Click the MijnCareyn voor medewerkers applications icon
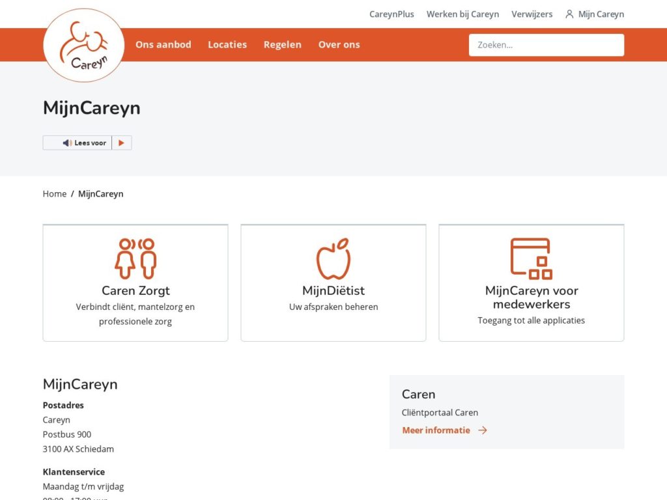Image resolution: width=667 pixels, height=500 pixels. click(530, 257)
